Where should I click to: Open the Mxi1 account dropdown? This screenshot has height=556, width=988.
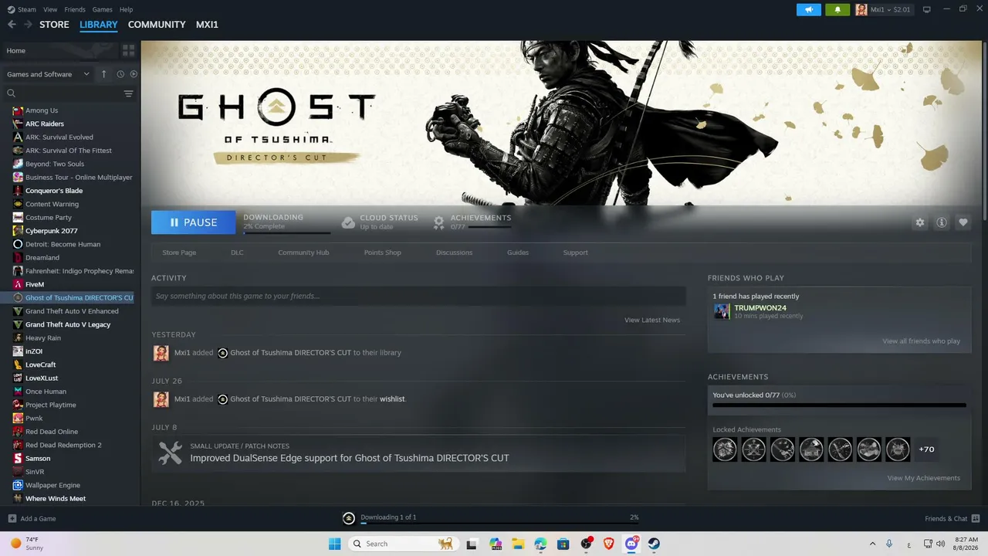[x=882, y=9]
